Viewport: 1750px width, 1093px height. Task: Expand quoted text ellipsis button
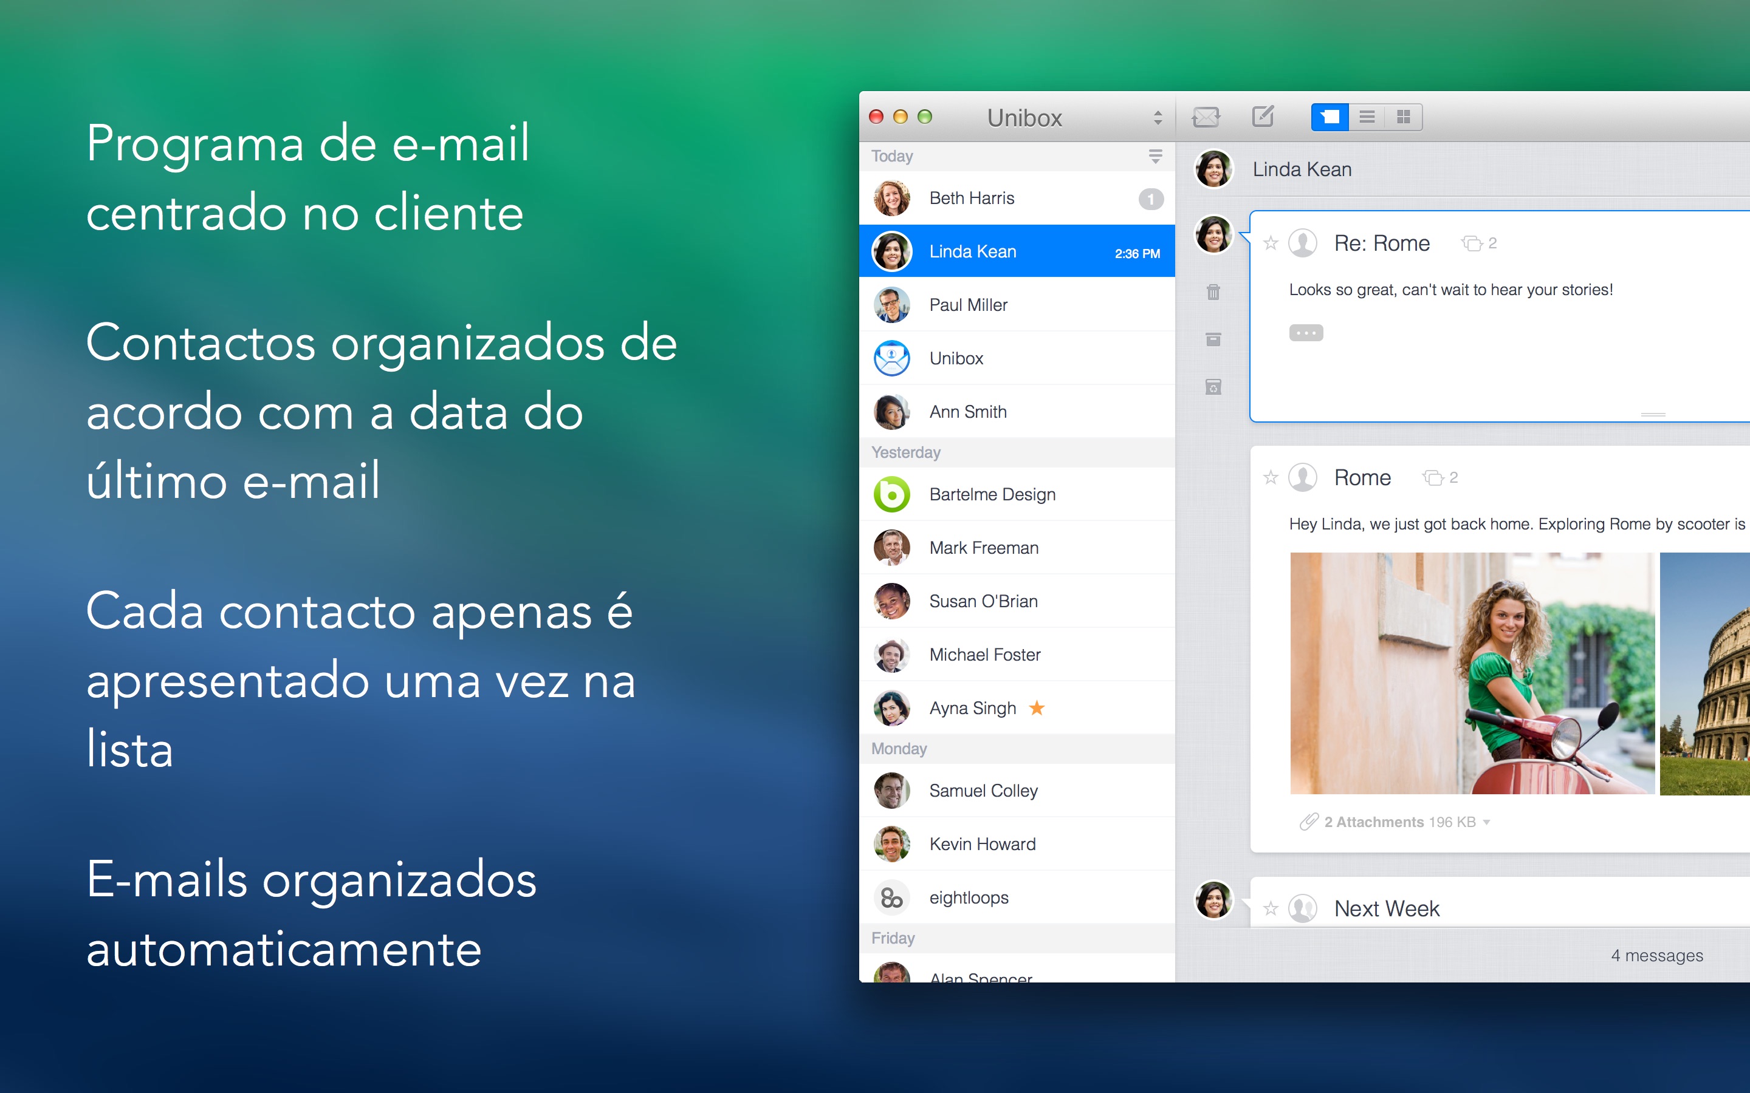coord(1306,333)
